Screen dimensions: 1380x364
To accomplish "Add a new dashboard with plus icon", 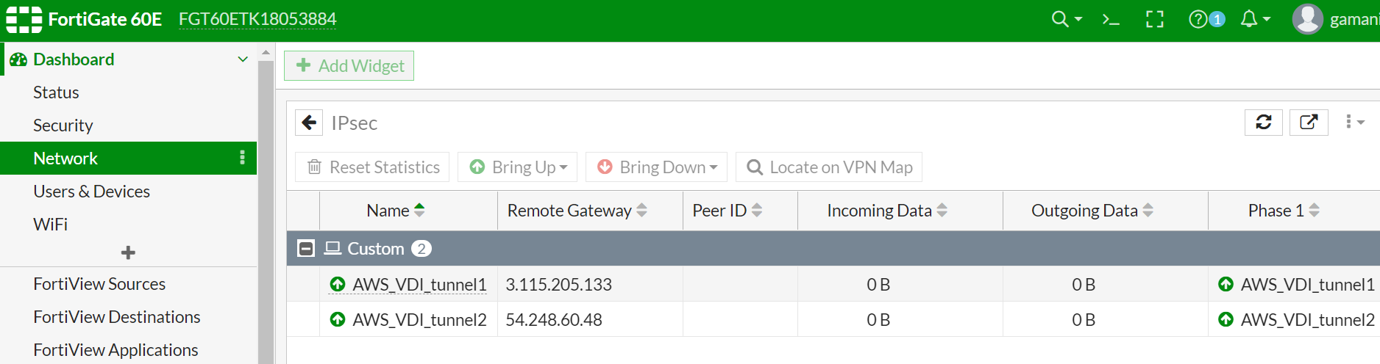I will (x=128, y=252).
